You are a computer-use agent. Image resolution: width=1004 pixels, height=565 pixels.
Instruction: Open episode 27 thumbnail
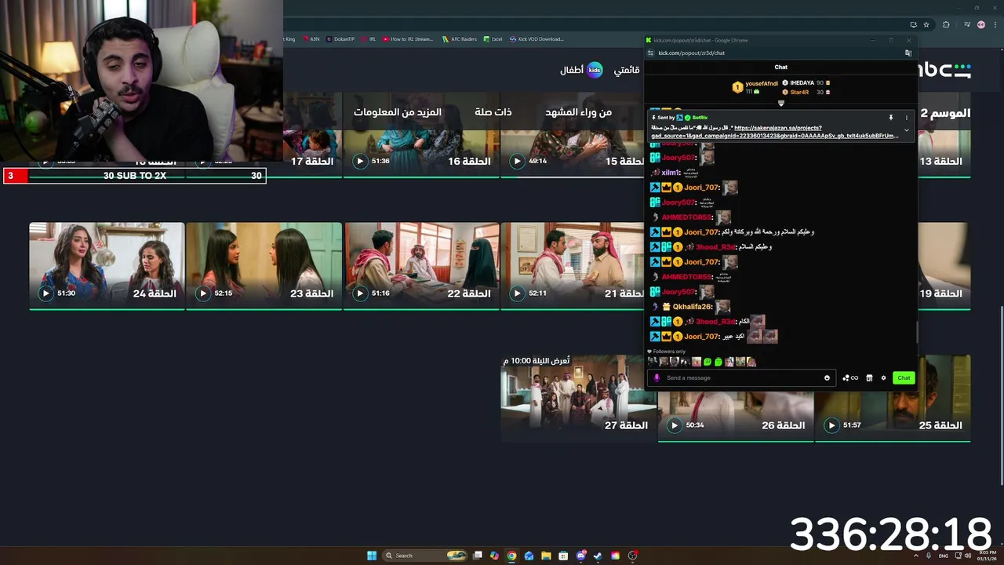coord(579,398)
